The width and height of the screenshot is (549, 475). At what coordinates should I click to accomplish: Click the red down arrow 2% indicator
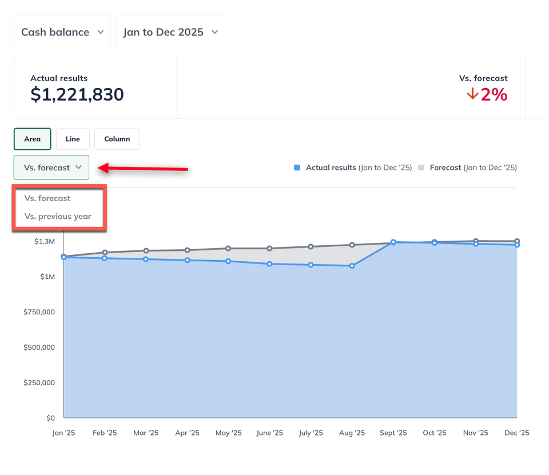(x=487, y=94)
